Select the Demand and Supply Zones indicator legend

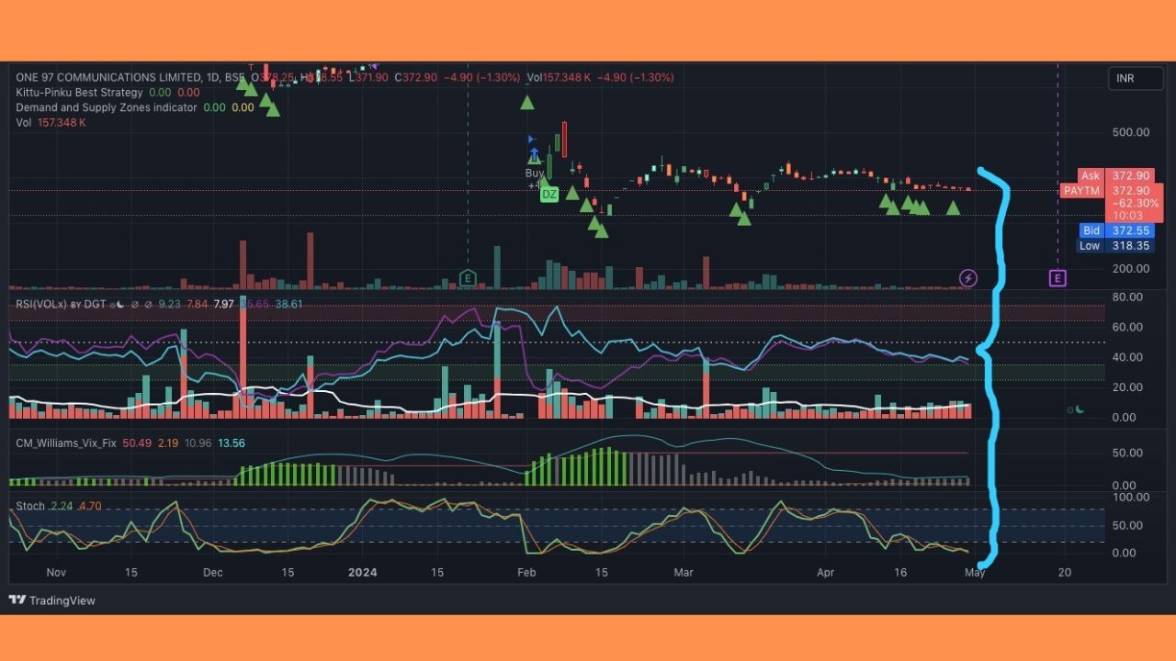[107, 107]
